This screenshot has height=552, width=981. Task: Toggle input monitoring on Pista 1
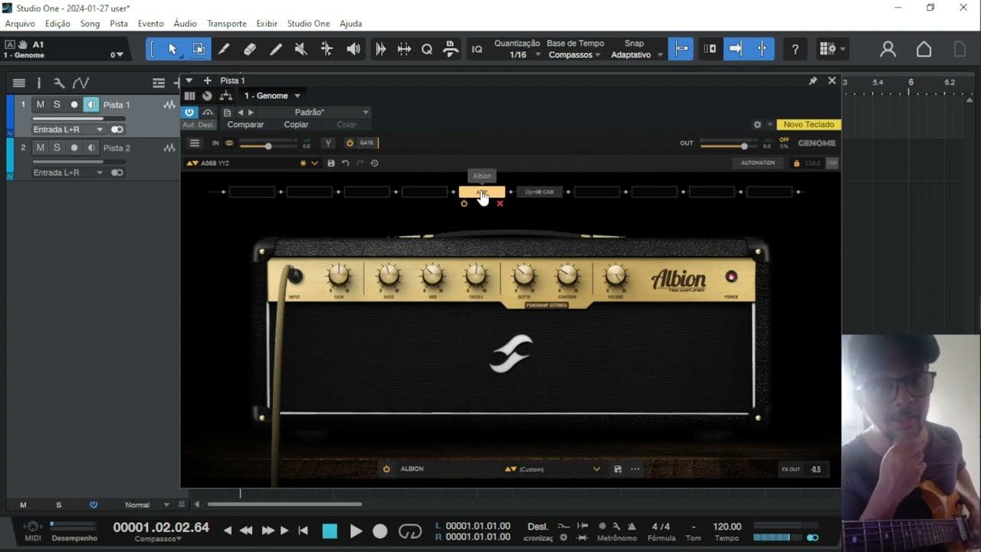coord(91,104)
